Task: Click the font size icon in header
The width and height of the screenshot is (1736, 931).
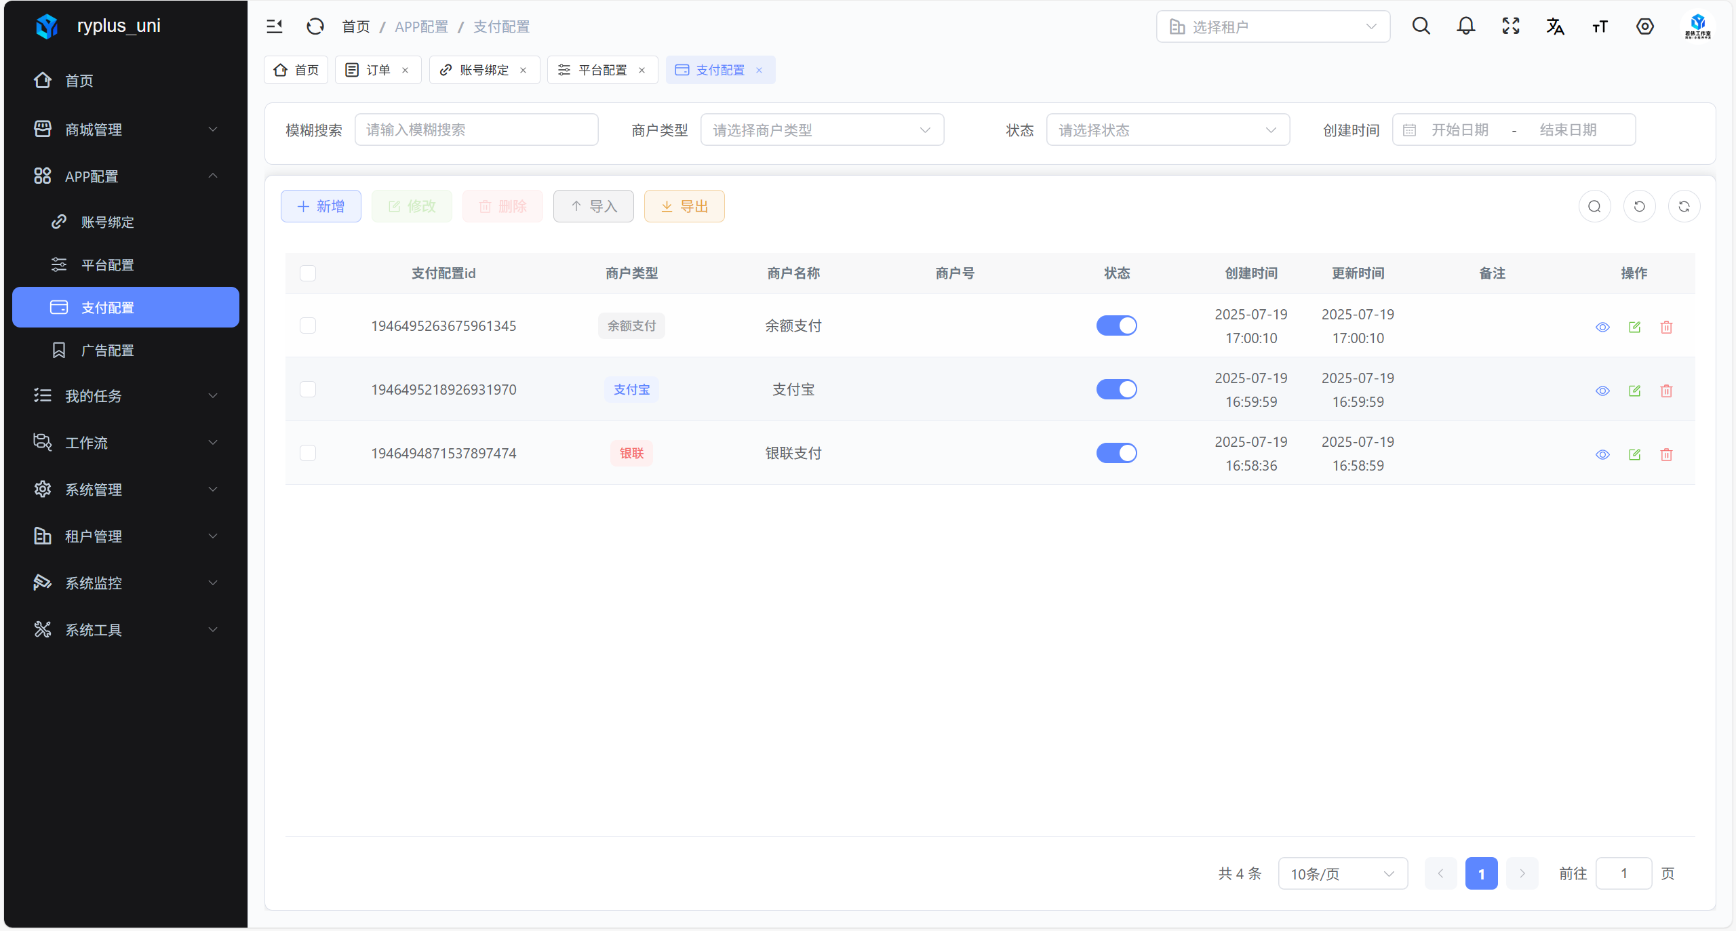Action: coord(1600,26)
